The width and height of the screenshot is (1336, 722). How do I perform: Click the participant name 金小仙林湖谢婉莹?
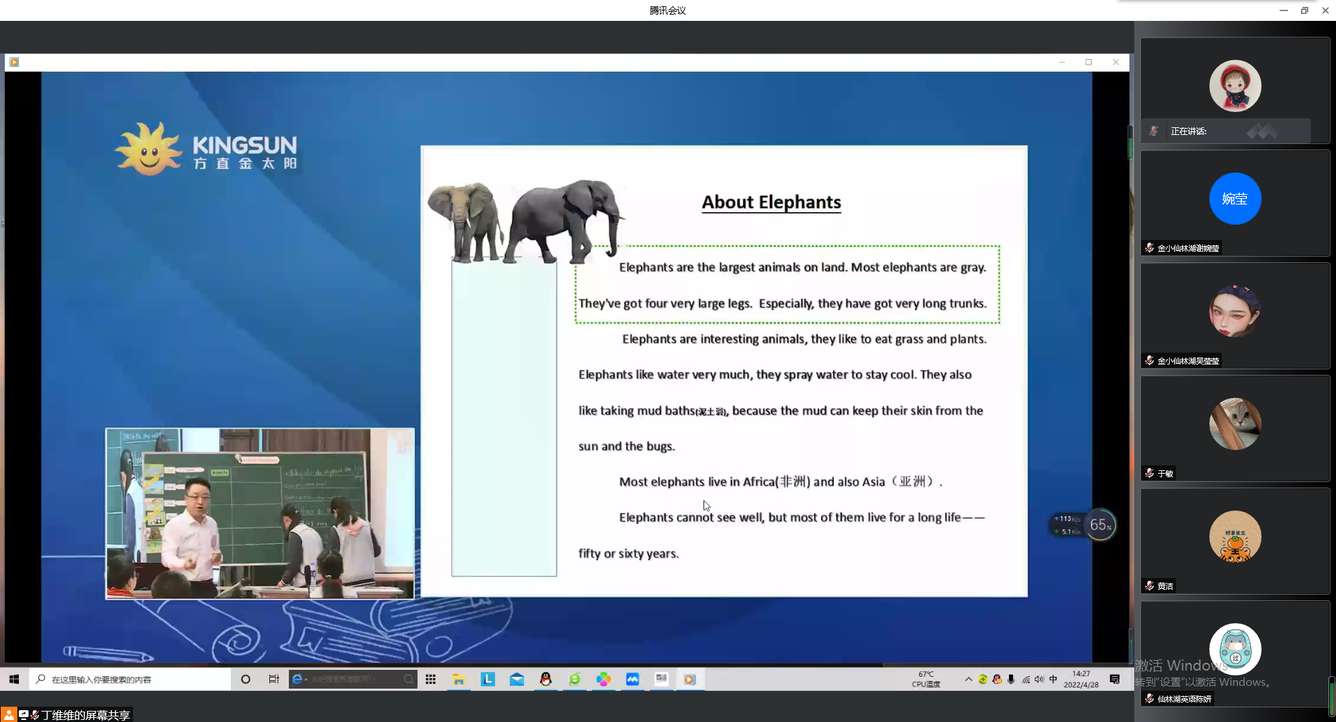click(x=1188, y=248)
